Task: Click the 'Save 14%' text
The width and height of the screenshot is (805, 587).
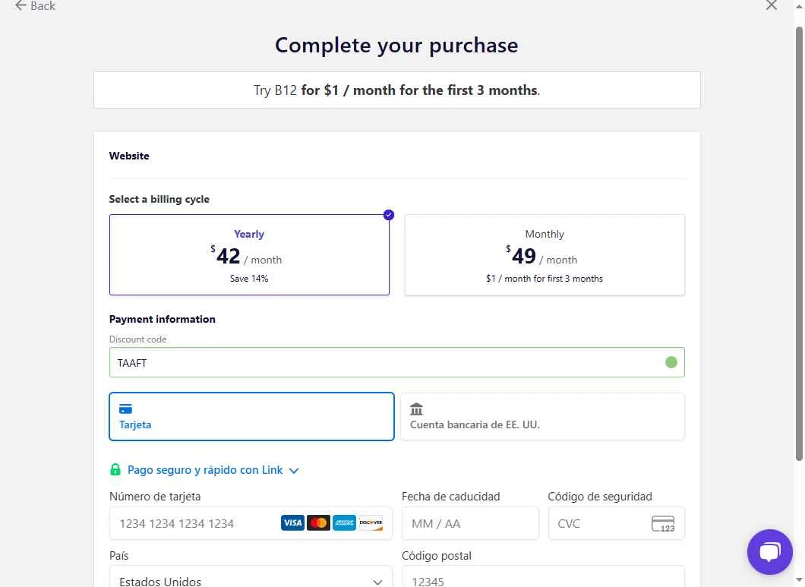Action: pos(249,279)
